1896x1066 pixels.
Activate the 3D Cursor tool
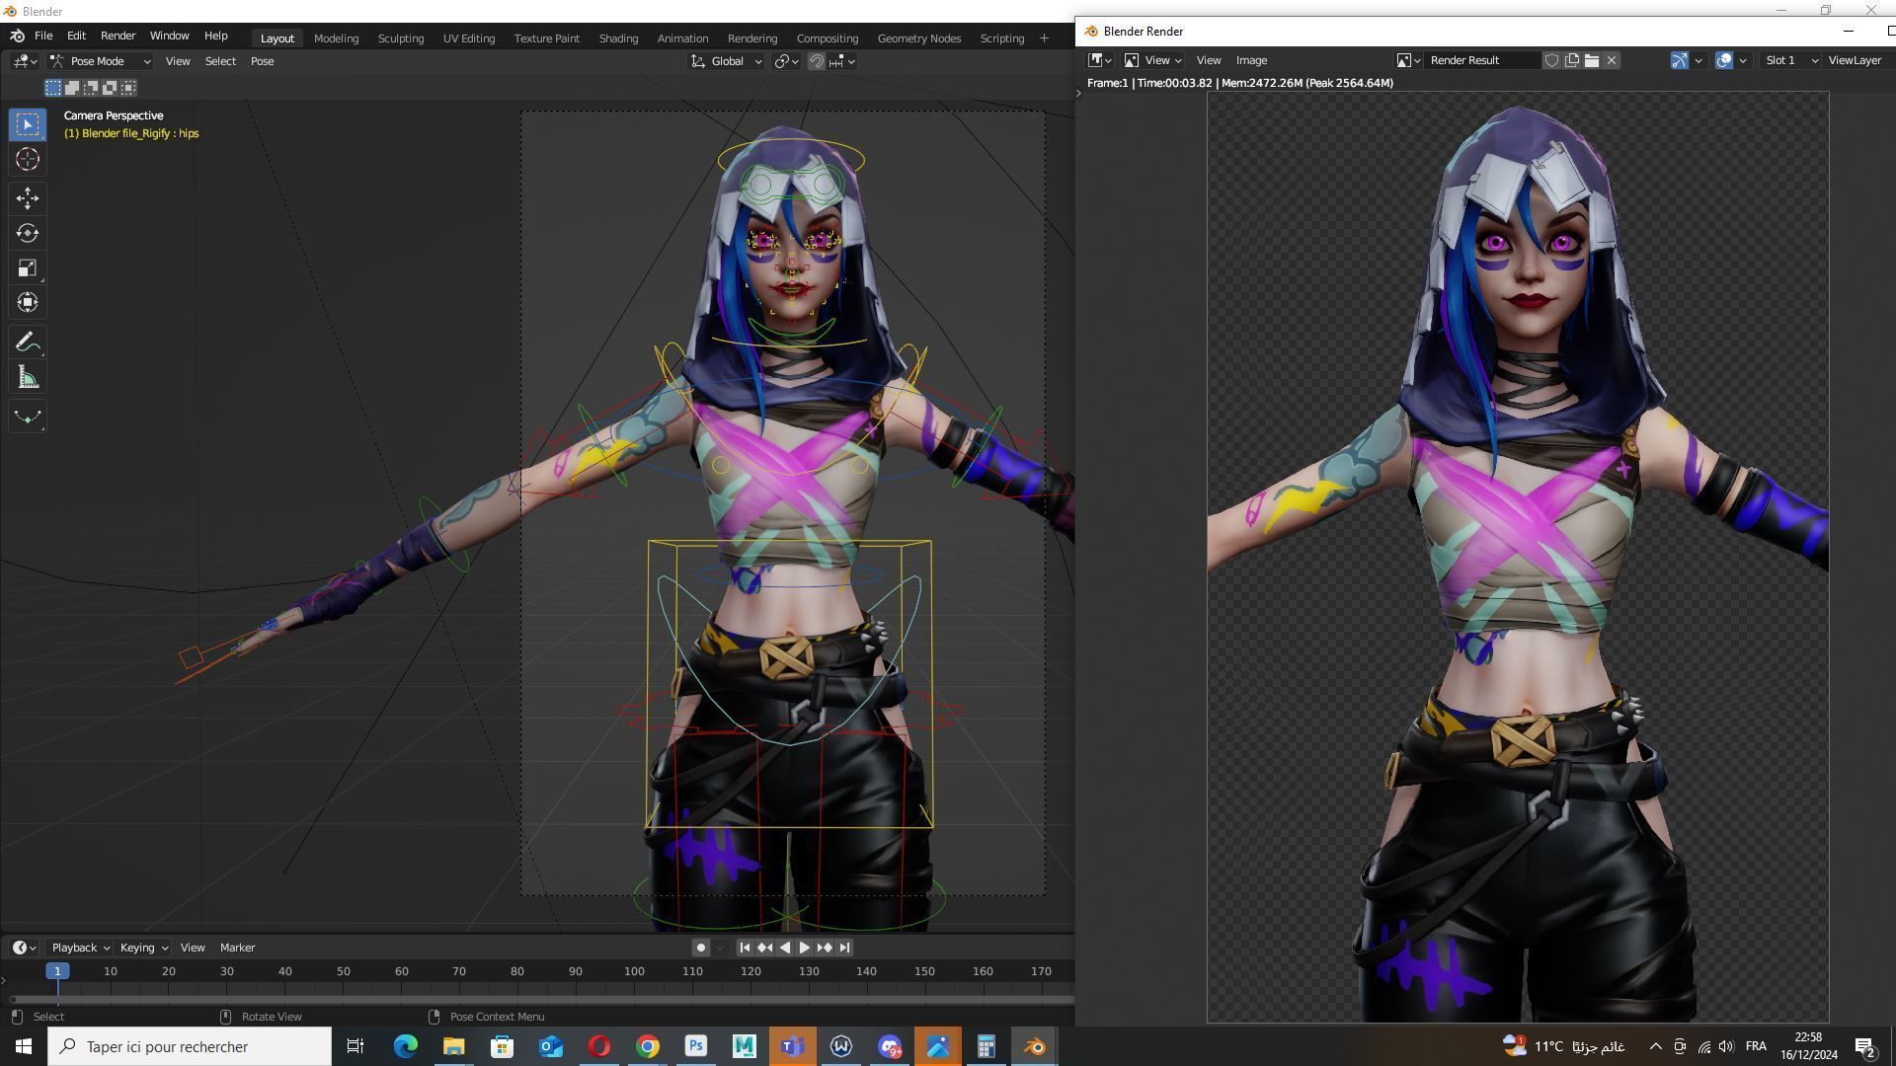point(28,159)
